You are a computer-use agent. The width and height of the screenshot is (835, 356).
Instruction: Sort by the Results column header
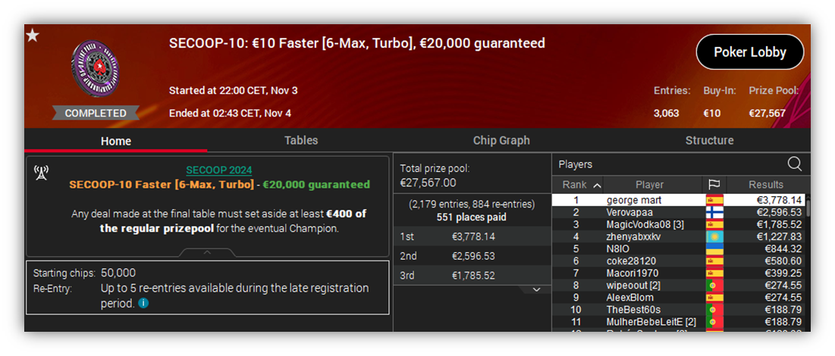pos(766,185)
